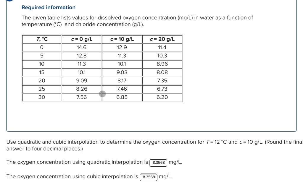
Task: Select the c = 10 g/L header cell
Action: (x=122, y=39)
